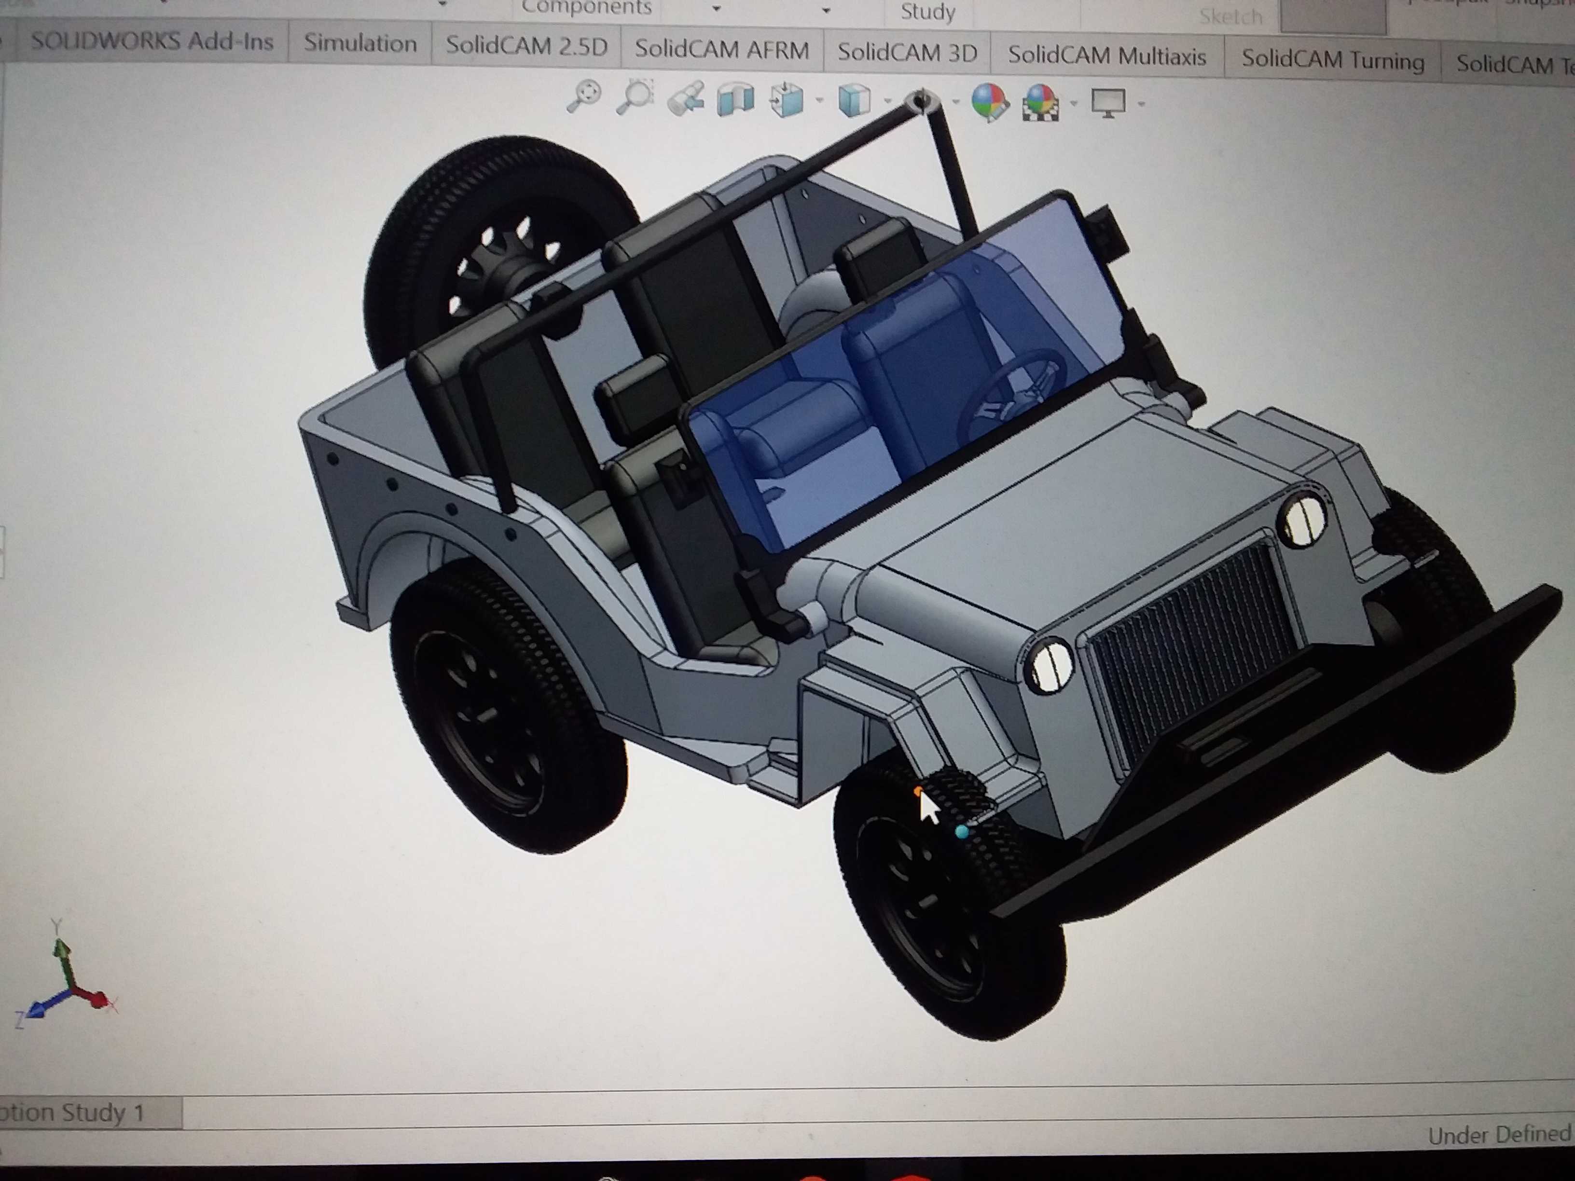
Task: Activate the Previous View icon
Action: [686, 98]
